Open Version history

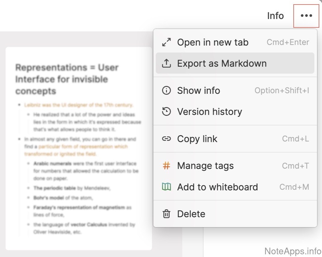pyautogui.click(x=210, y=112)
